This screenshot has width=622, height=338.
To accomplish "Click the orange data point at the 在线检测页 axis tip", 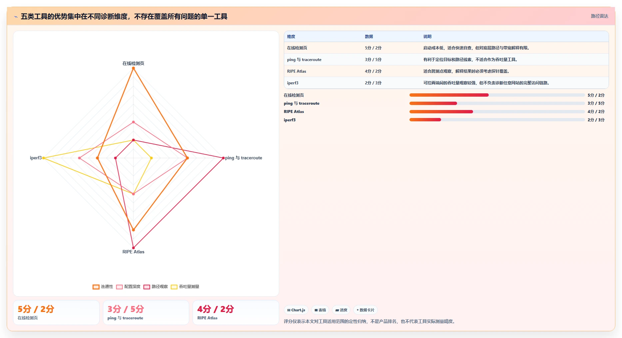I will 133,68.
